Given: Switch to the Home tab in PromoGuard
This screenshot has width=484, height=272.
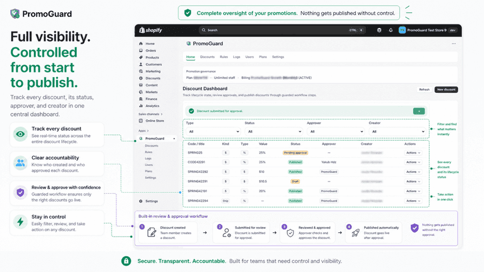Looking at the screenshot, I should 191,57.
